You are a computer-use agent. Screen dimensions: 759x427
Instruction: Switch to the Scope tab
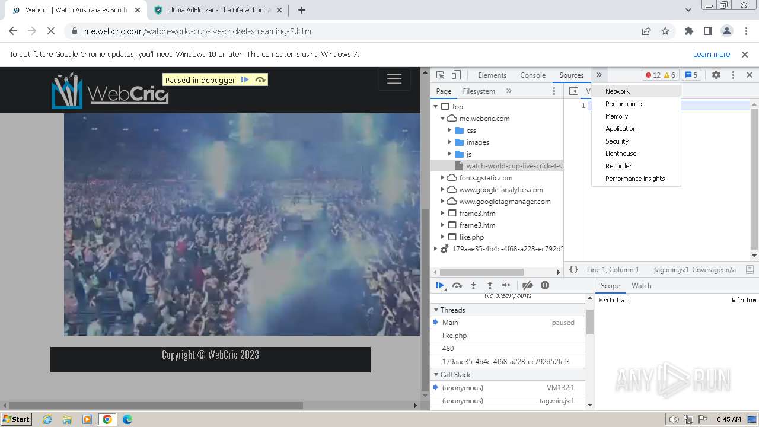[x=610, y=286]
